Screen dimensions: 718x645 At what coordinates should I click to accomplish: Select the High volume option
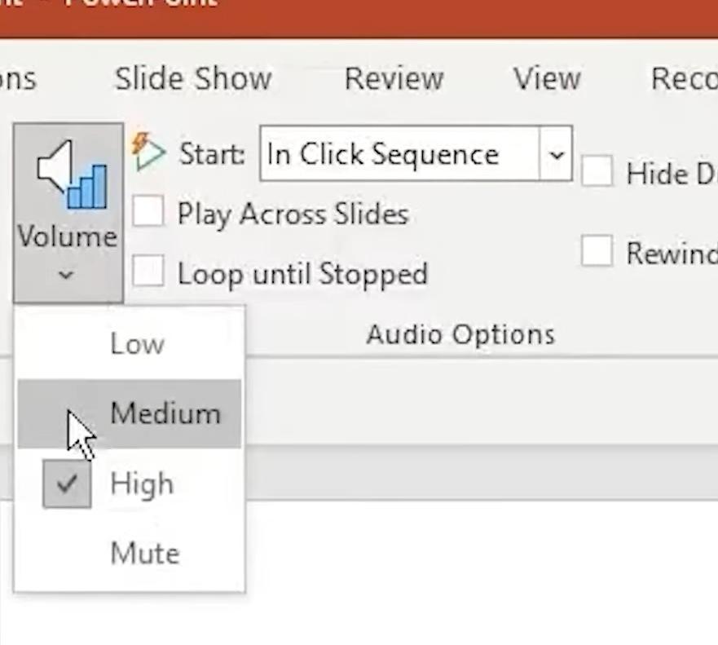[x=142, y=484]
